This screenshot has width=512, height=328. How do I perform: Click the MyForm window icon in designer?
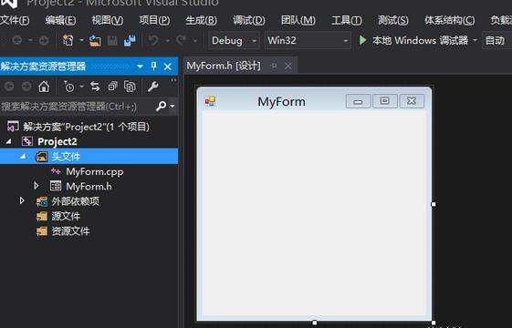[210, 101]
